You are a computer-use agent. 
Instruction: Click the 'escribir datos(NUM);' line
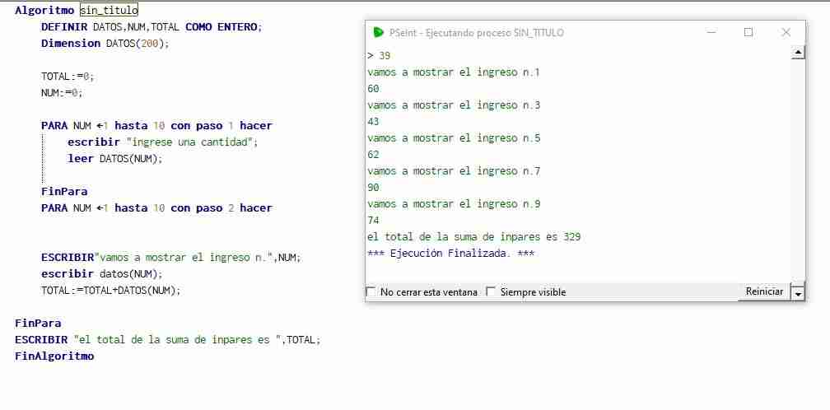point(102,274)
